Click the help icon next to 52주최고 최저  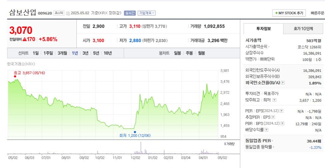point(274,100)
